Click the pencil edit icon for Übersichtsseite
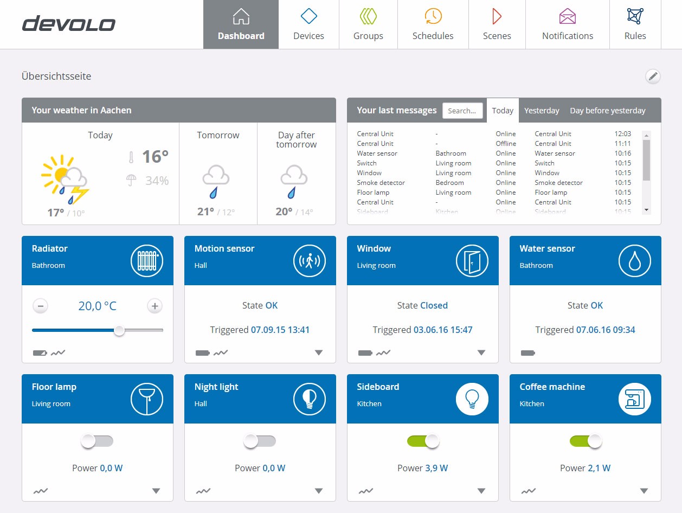Screen dimensions: 682x513 click(x=653, y=76)
